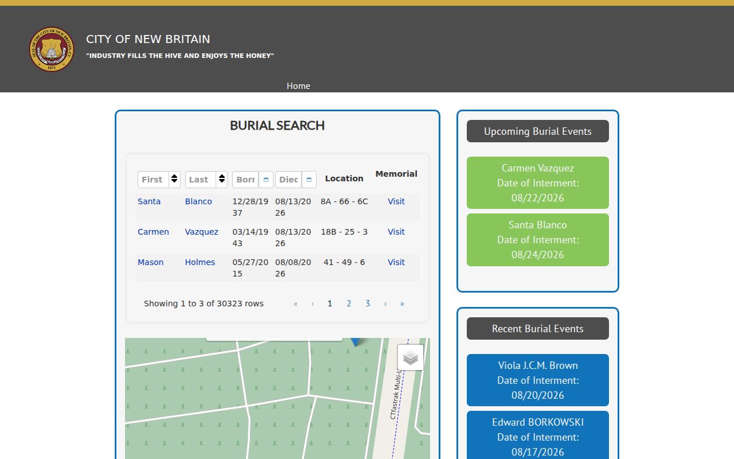Jump to the first page of results

pyautogui.click(x=295, y=304)
